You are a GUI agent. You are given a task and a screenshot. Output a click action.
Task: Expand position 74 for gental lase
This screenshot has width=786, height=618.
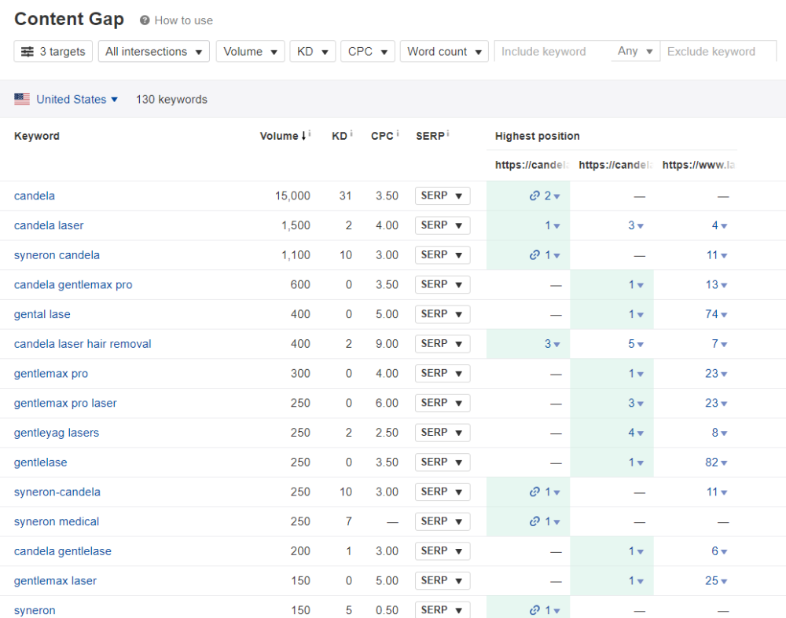[716, 314]
